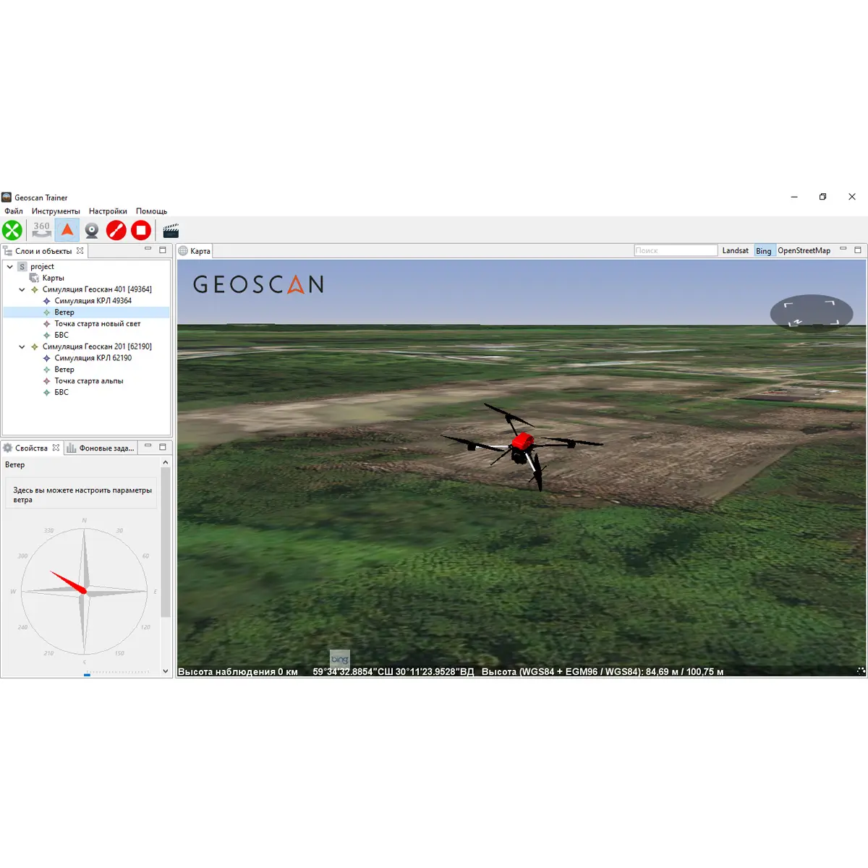This screenshot has height=868, width=868.
Task: Toggle the orange navigation arrow tool
Action: [67, 231]
